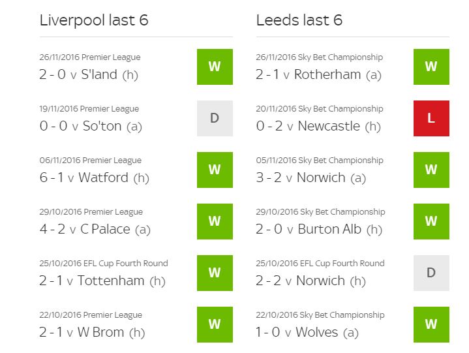Click the Liverpool last 6 heading
The image size is (469, 353).
coord(94,20)
